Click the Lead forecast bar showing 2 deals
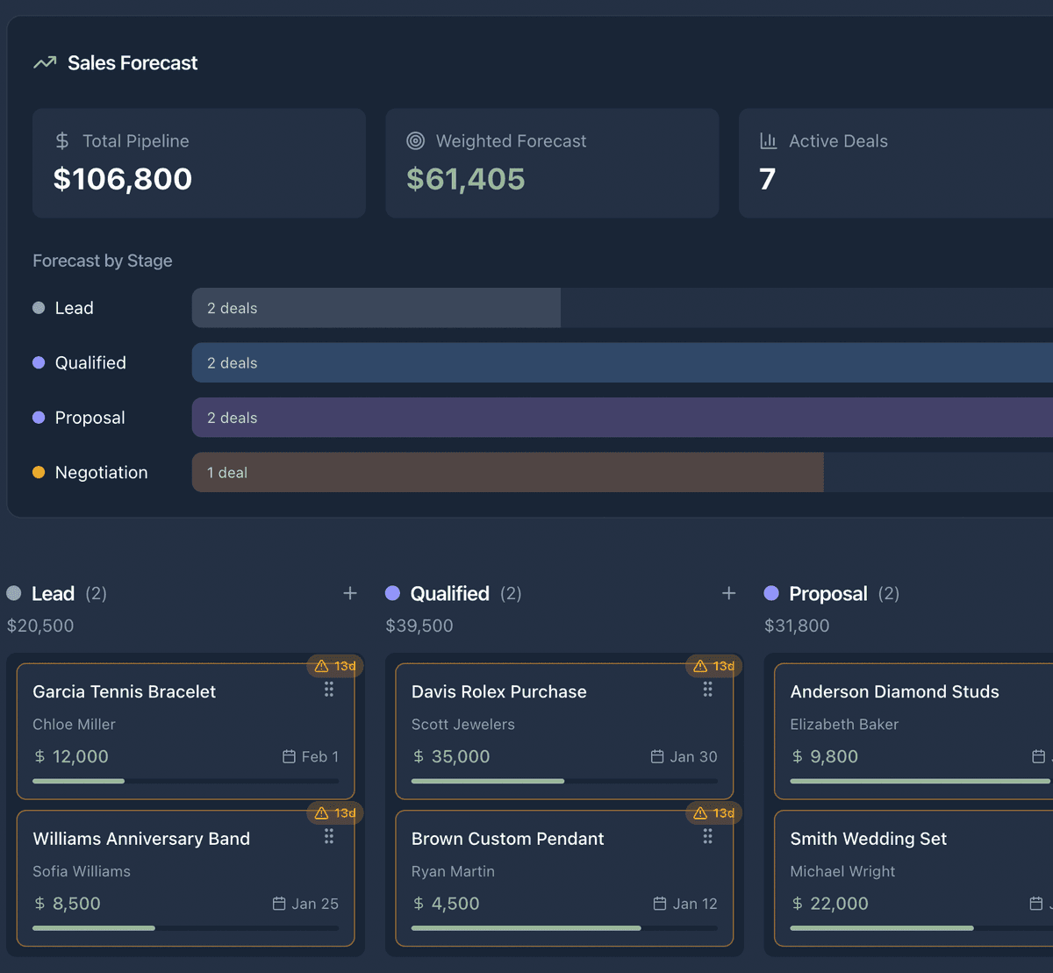 pos(376,308)
